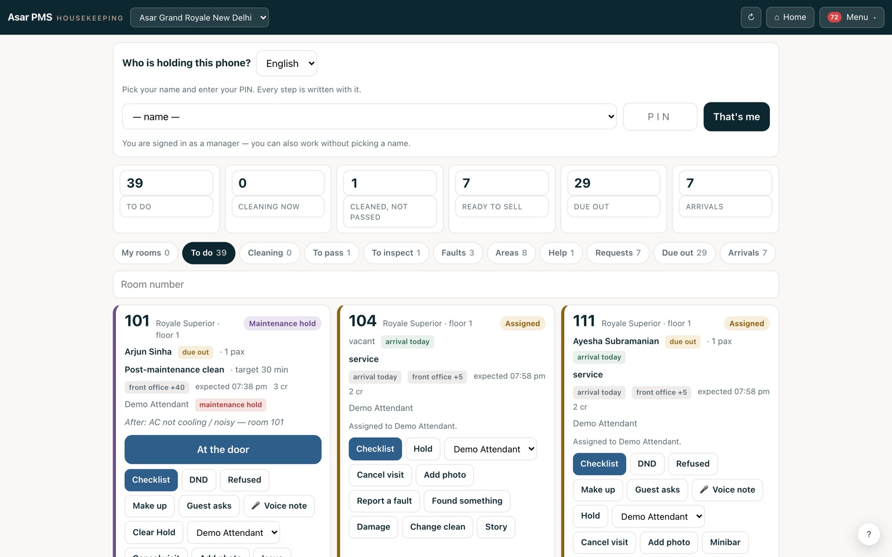This screenshot has height=557, width=892.
Task: Change the language dropdown from English
Action: tap(287, 63)
